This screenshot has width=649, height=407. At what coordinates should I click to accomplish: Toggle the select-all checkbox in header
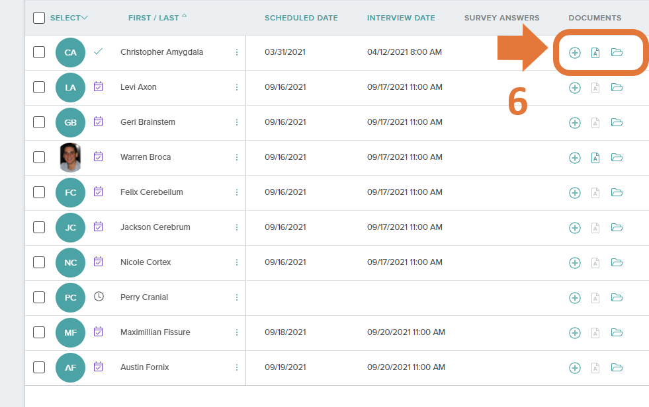pyautogui.click(x=39, y=18)
